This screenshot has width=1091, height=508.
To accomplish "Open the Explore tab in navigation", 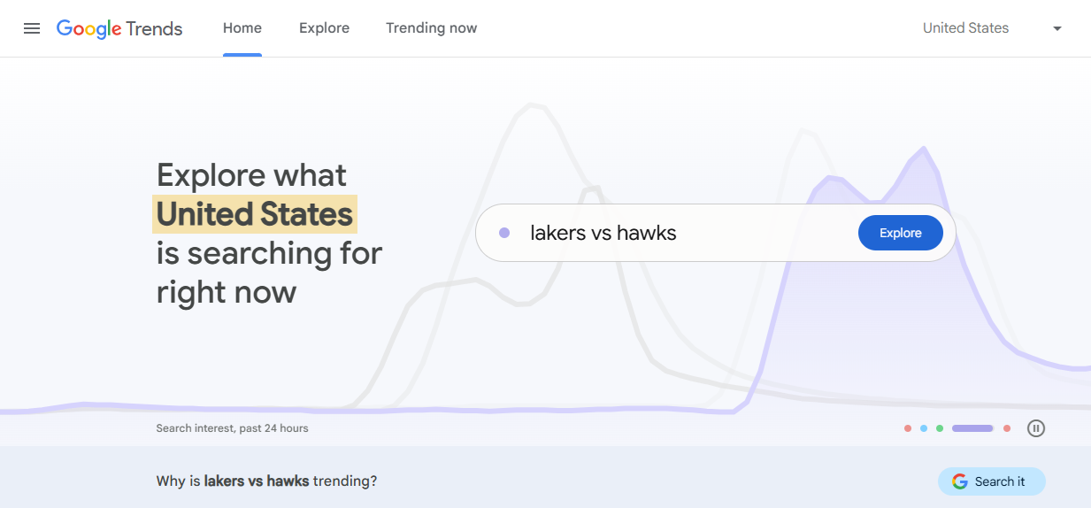I will tap(324, 28).
